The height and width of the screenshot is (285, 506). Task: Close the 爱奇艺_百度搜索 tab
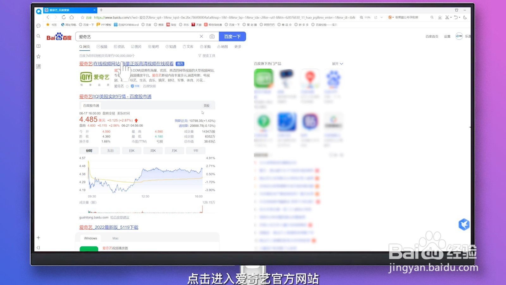click(94, 10)
